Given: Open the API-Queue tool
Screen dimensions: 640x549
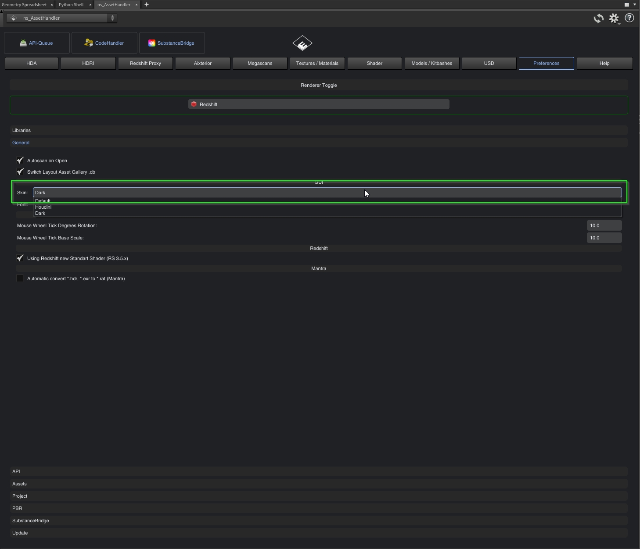Looking at the screenshot, I should pos(37,43).
